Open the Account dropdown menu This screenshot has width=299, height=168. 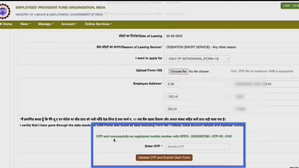pyautogui.click(x=69, y=24)
